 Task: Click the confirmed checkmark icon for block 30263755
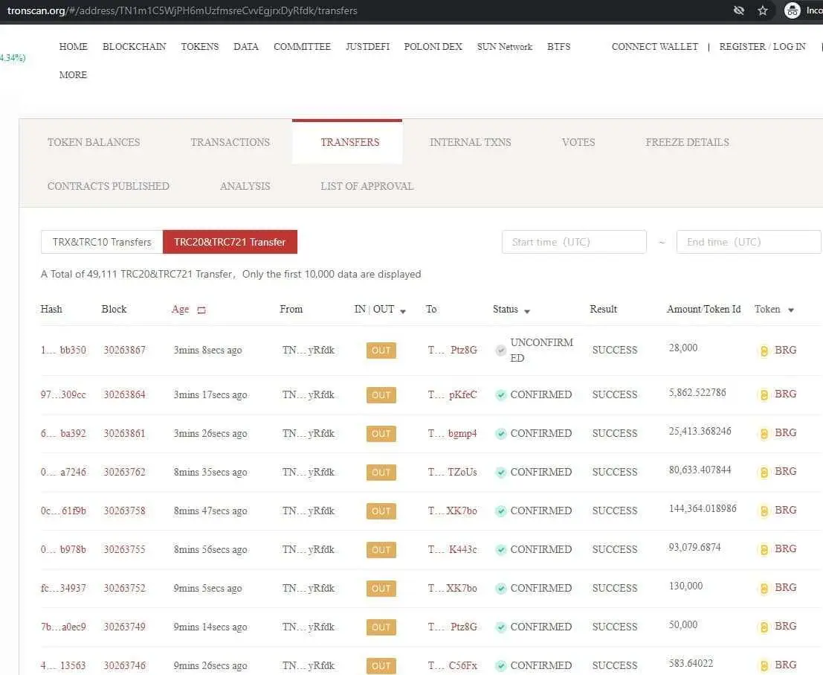501,549
